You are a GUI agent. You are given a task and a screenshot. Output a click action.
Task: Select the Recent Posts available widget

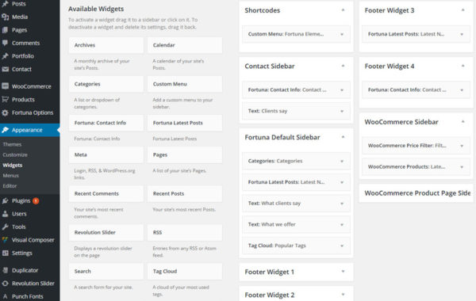(x=185, y=194)
